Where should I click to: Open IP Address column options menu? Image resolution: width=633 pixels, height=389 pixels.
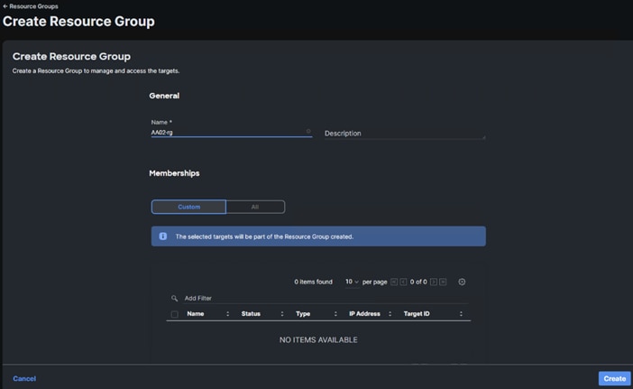tap(390, 314)
